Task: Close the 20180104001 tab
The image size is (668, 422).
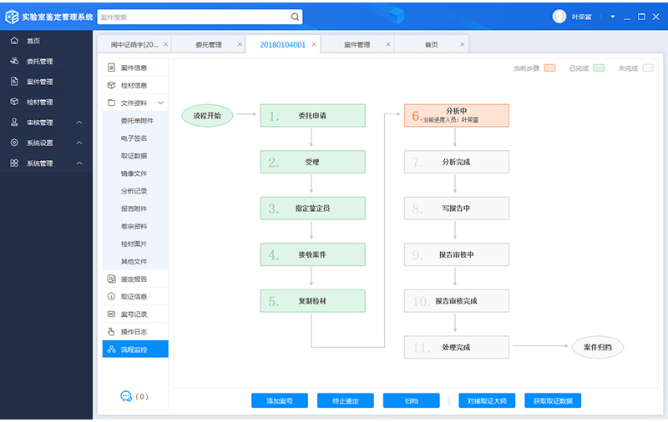Action: pyautogui.click(x=314, y=45)
